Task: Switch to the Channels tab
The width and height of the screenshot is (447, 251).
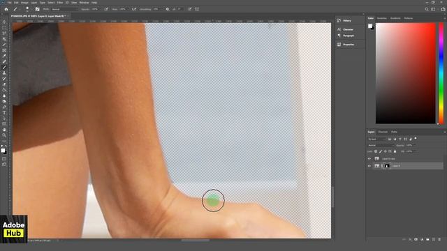Action: pyautogui.click(x=383, y=132)
